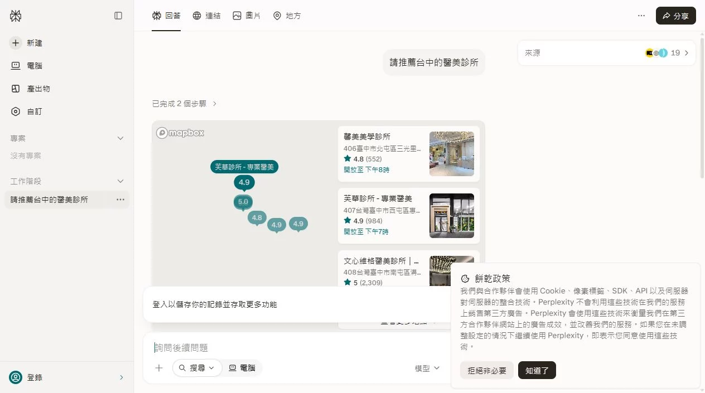Viewport: 705px width, 393px height.
Task: Open the 來源 sources panel
Action: 607,53
